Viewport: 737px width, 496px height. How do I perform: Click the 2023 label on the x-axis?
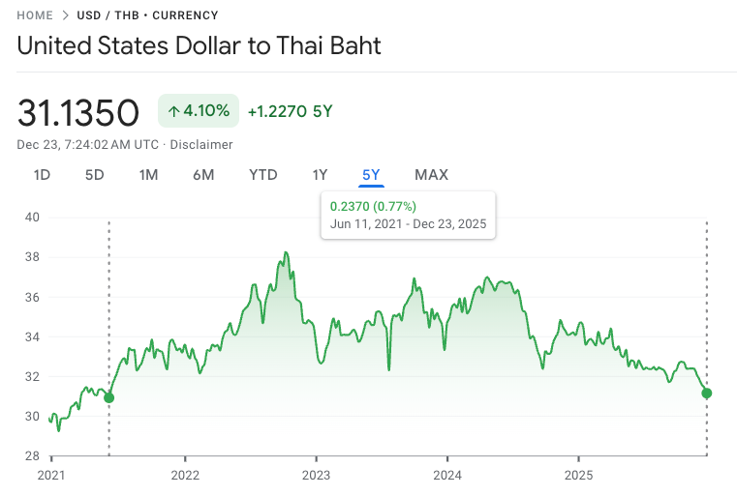coord(316,475)
